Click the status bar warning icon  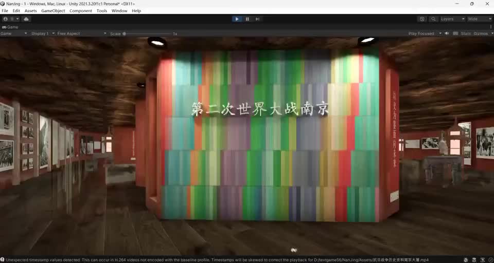tap(3, 260)
